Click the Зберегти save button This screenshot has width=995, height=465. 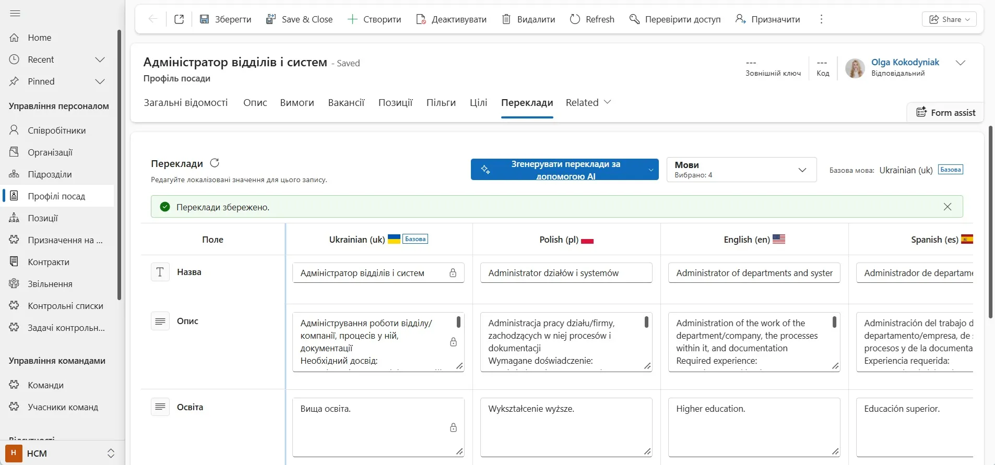pyautogui.click(x=226, y=19)
